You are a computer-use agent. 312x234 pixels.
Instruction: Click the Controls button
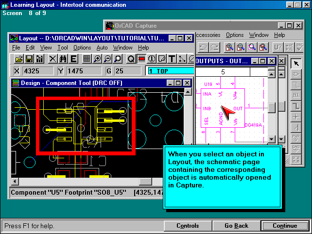(188, 226)
